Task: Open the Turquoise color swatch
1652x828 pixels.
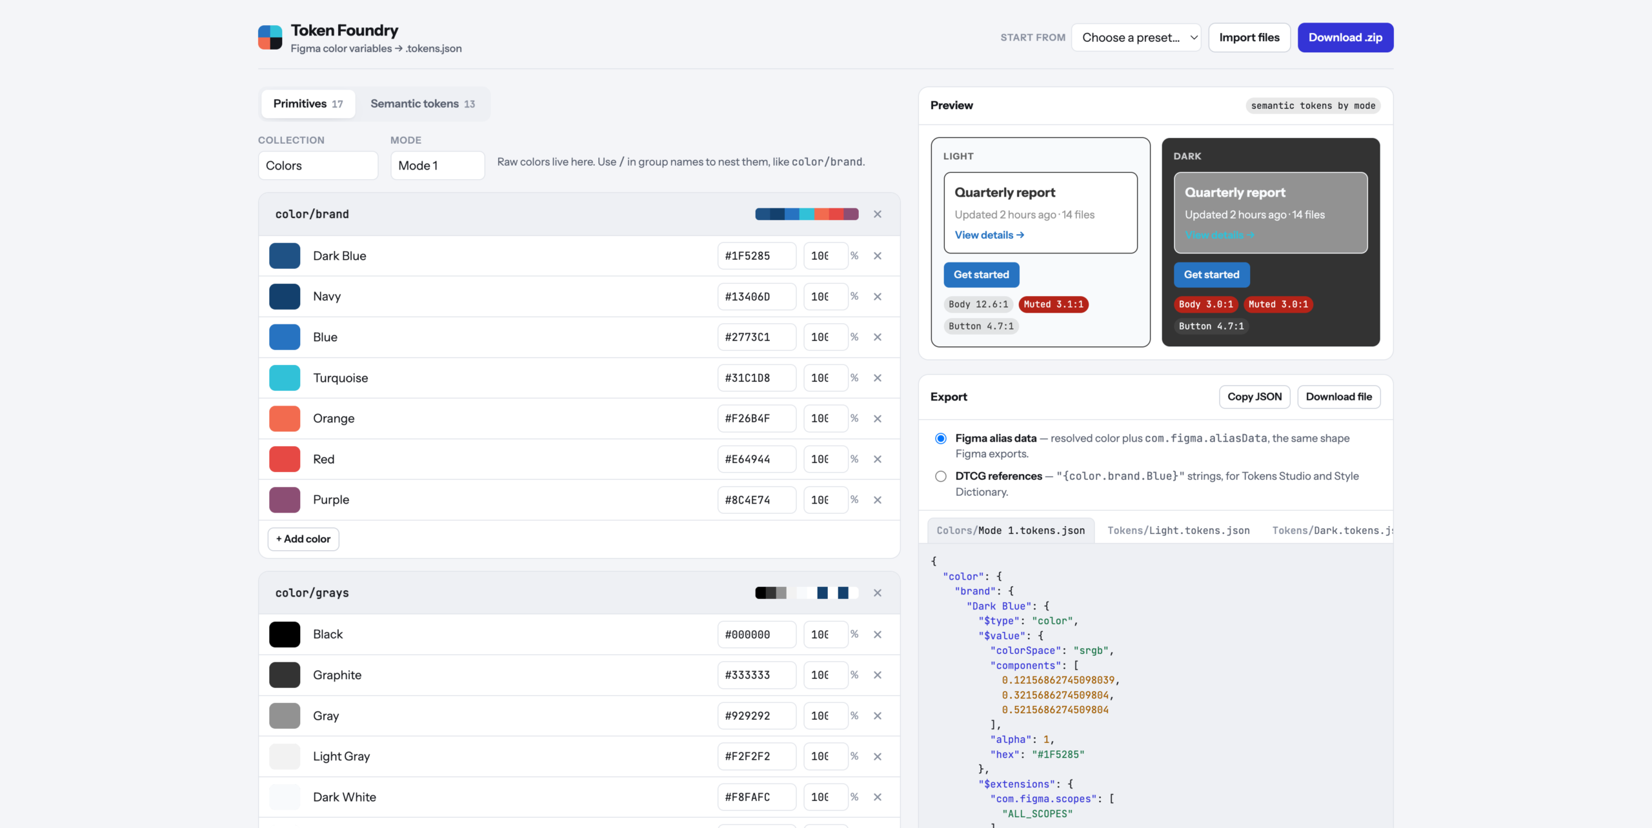Action: click(x=285, y=378)
